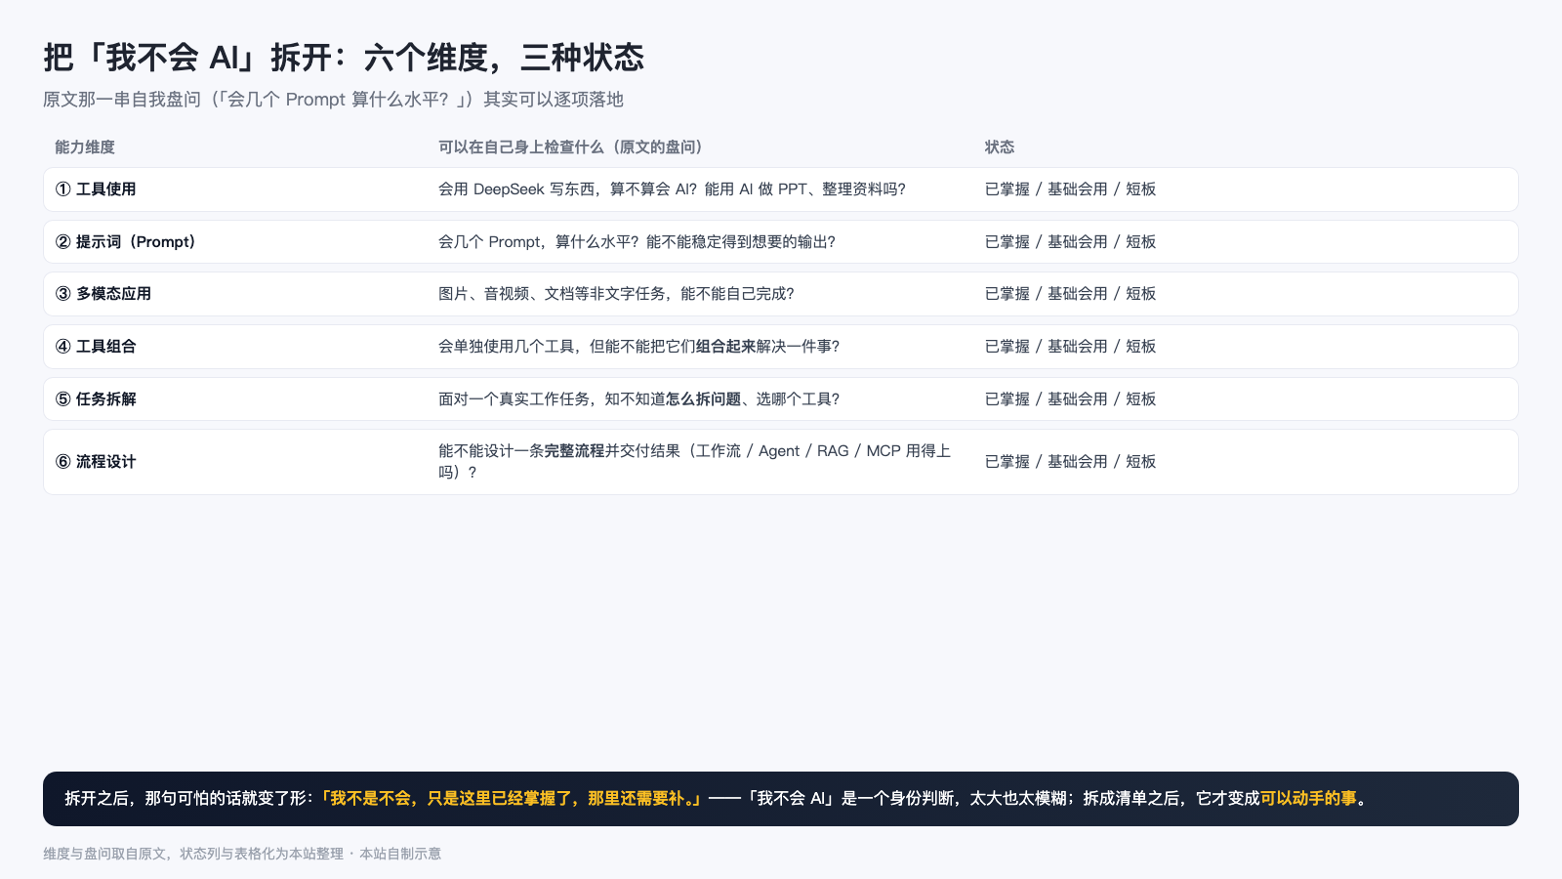Click the status cell in 工具使用 row

tap(1070, 189)
